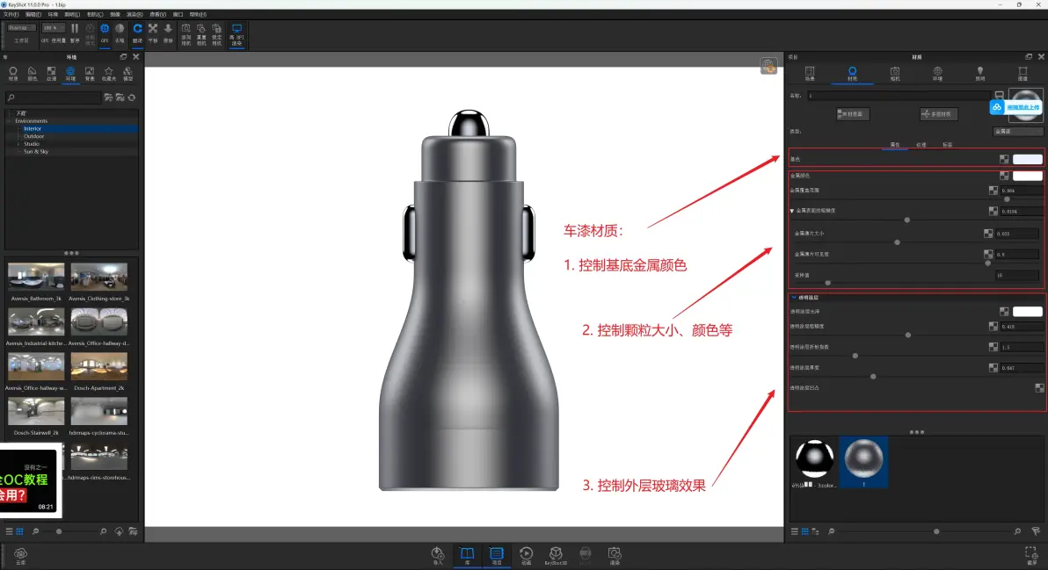1048x570 pixels.
Task: Toggle GPU mode icon in toolbar
Action: tap(105, 32)
